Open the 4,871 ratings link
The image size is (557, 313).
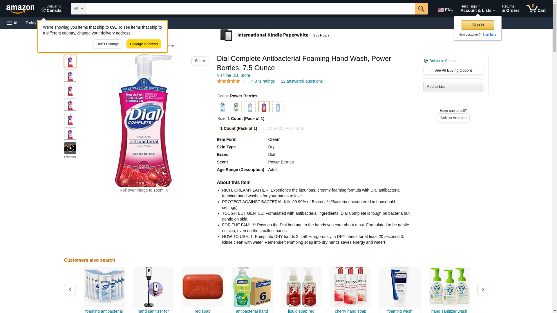coord(263,81)
